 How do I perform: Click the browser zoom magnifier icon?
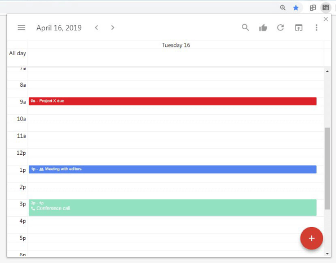(x=282, y=8)
